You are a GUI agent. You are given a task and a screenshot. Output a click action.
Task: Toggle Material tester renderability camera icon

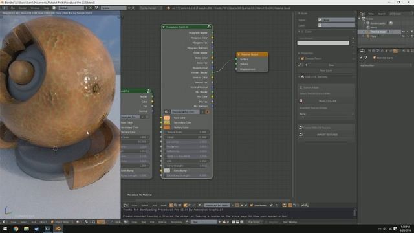(x=411, y=32)
